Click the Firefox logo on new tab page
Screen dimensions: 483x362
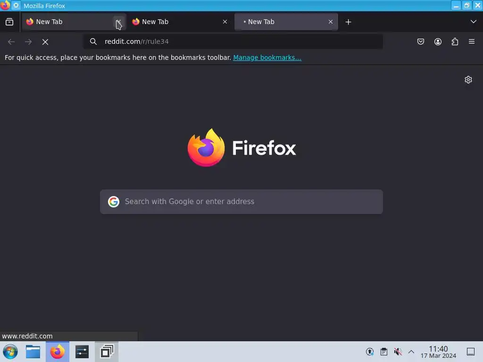[241, 148]
